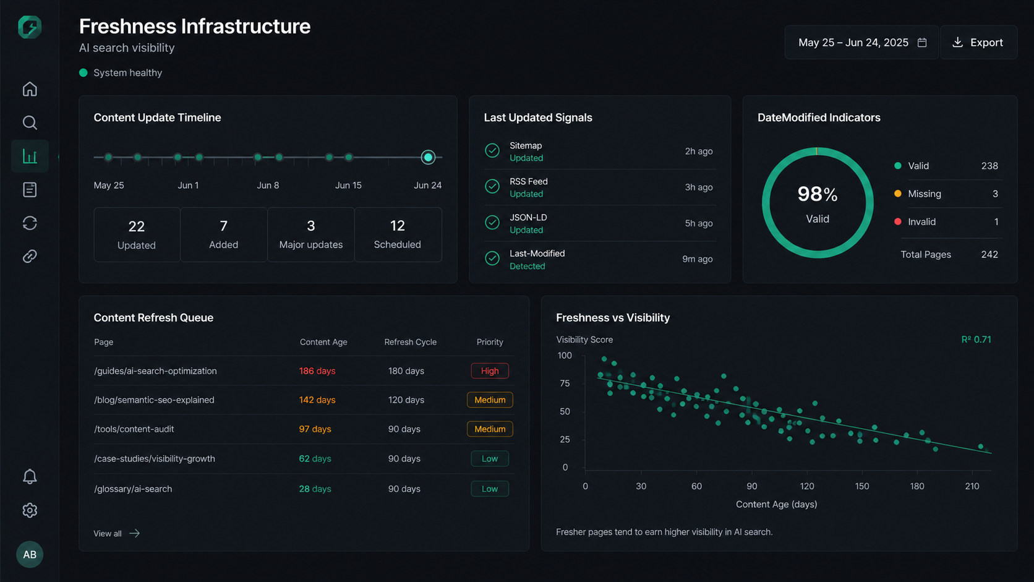Open the document pages sidebar icon
The height and width of the screenshot is (582, 1034).
pos(30,189)
